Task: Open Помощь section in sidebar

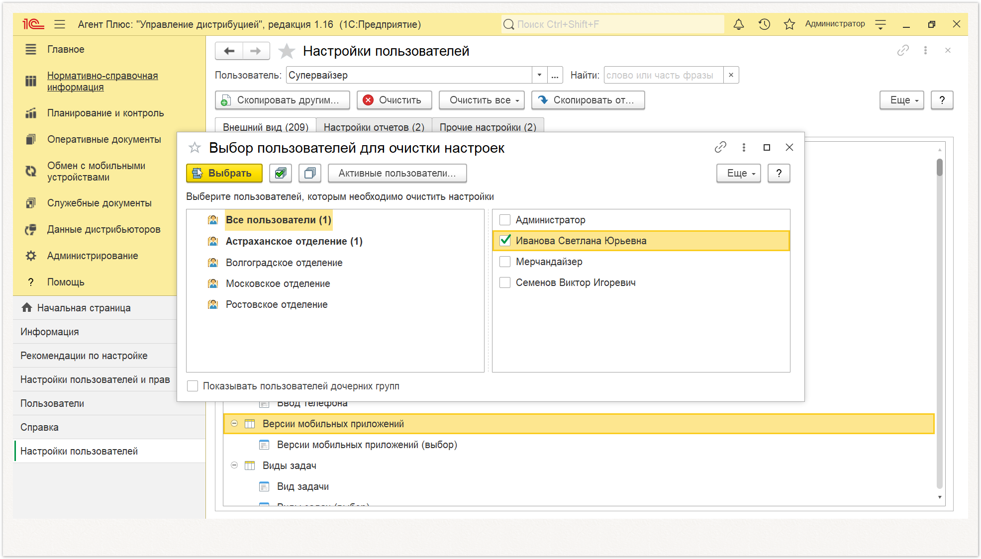Action: point(66,282)
